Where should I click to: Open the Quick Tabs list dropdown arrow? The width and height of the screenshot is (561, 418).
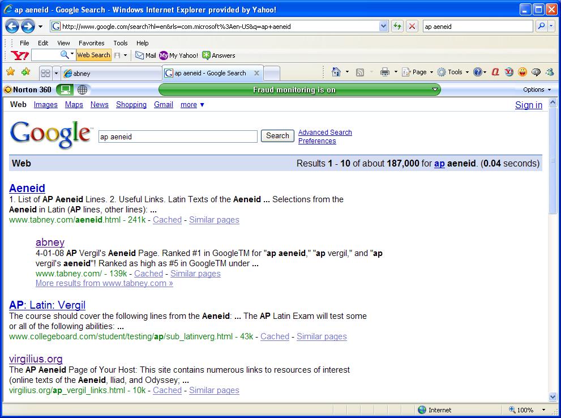pyautogui.click(x=56, y=74)
